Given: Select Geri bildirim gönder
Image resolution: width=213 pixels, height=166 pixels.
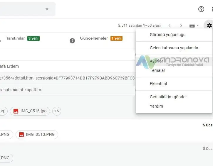Looking at the screenshot, I should [174, 97].
